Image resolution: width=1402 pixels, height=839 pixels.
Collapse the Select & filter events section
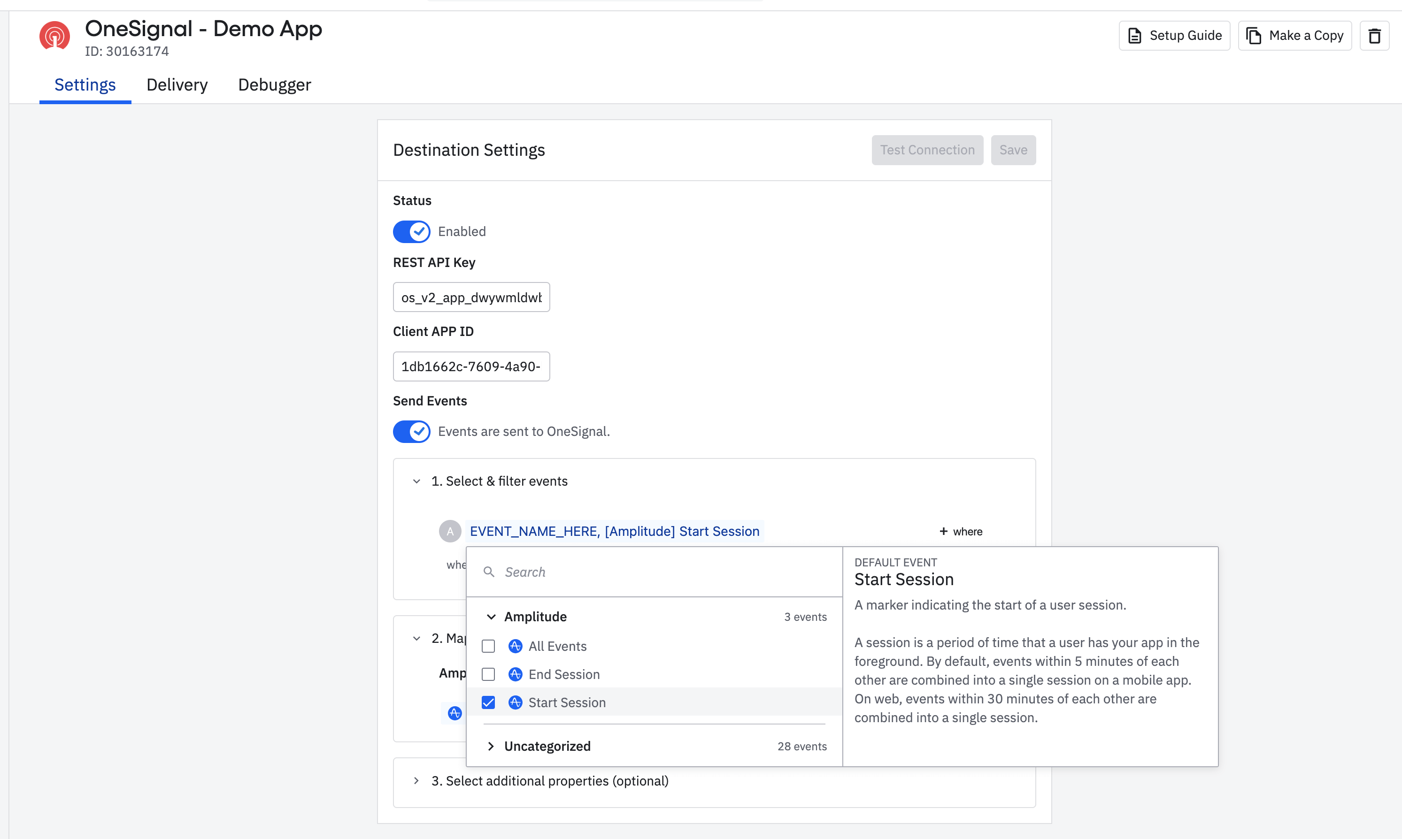coord(416,481)
